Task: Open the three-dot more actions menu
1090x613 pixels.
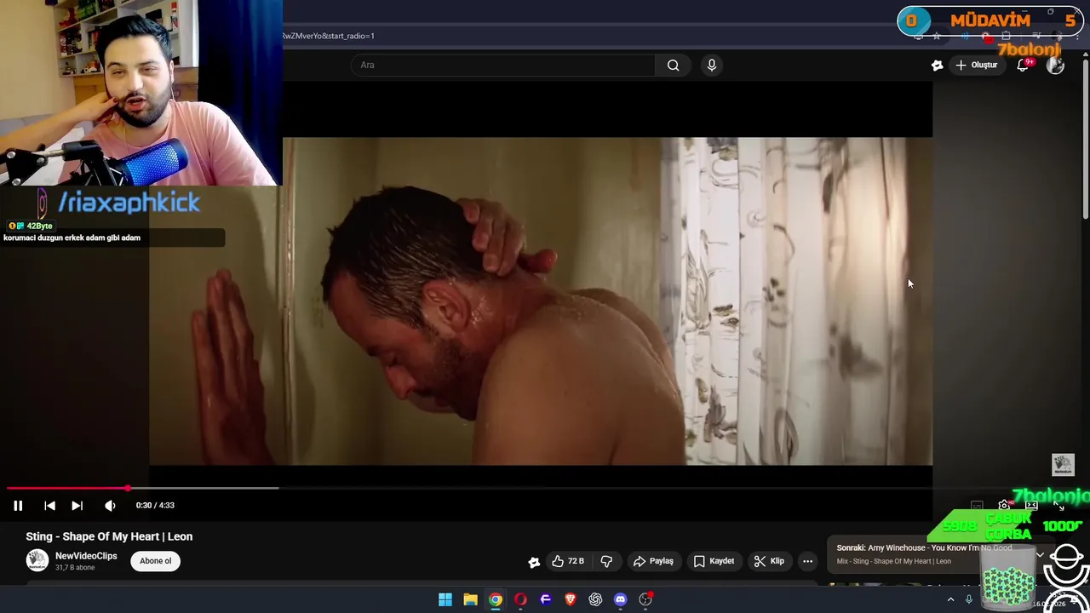Action: click(x=807, y=561)
